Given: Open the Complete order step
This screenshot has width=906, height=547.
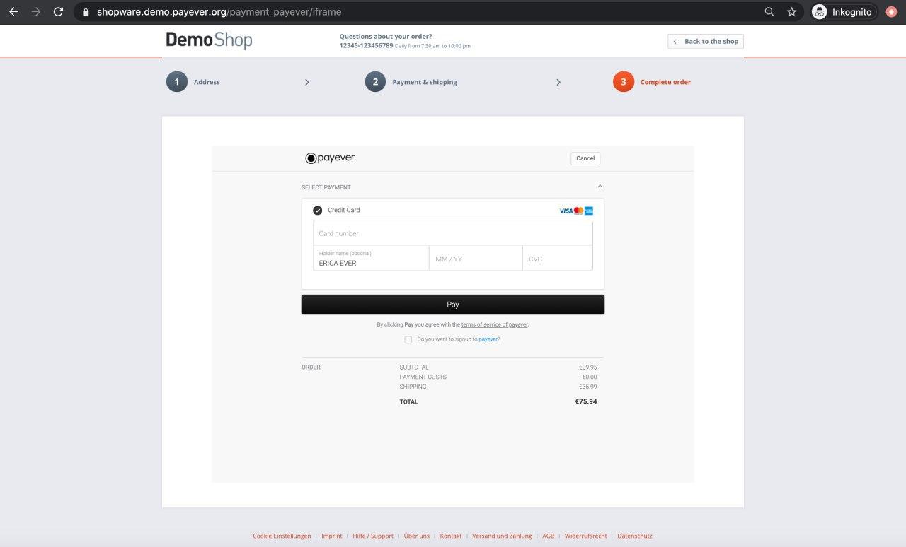Looking at the screenshot, I should tap(665, 82).
